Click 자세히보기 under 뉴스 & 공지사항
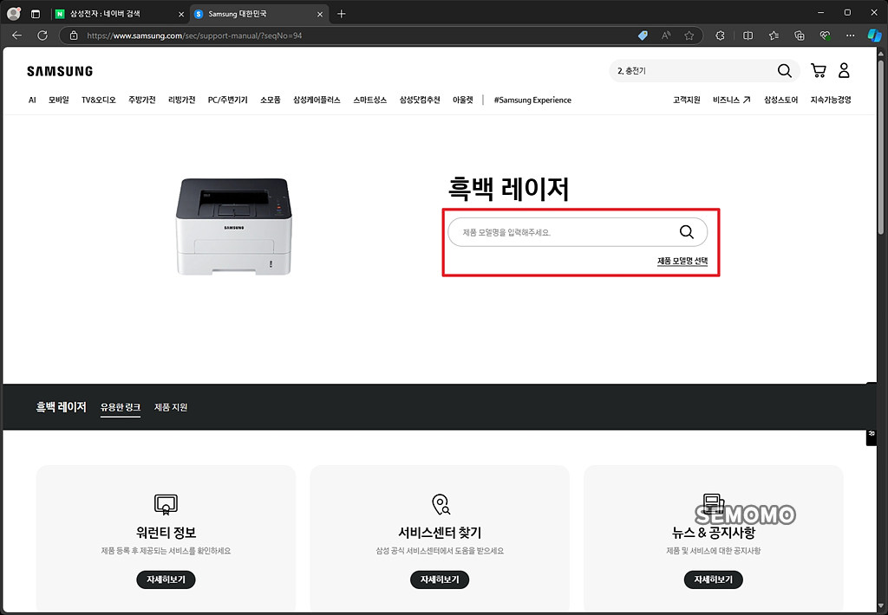The image size is (888, 615). (714, 579)
